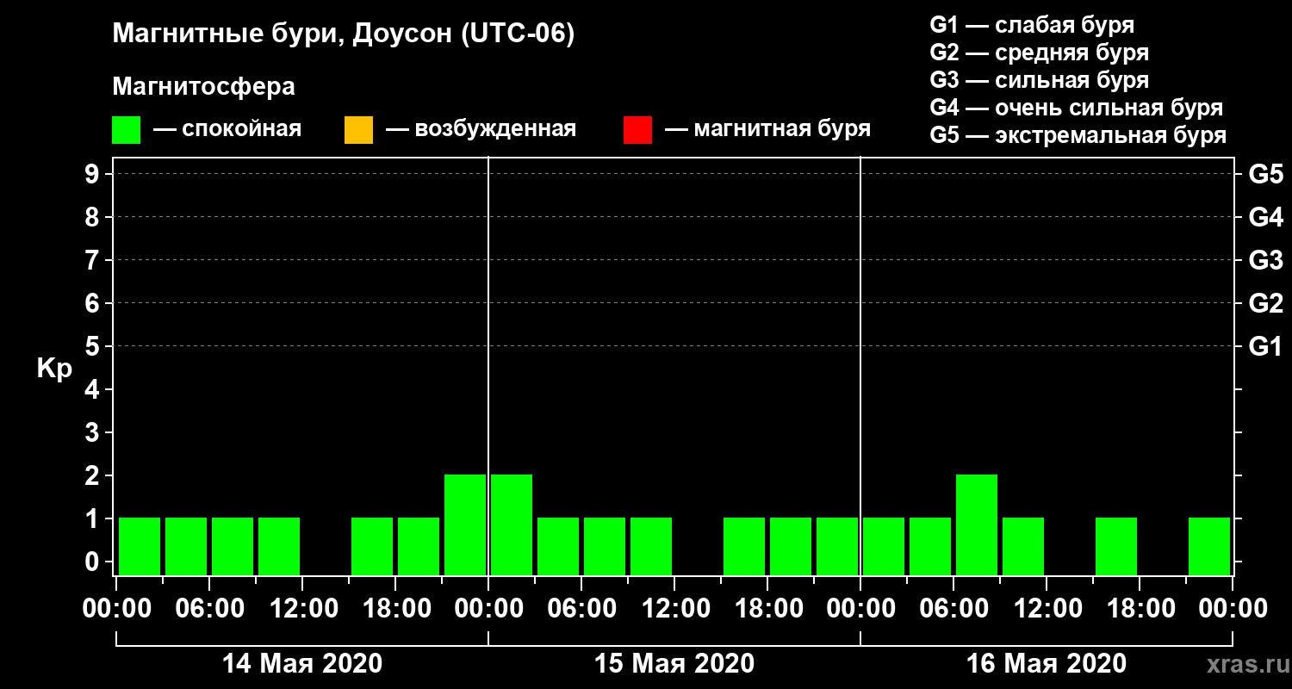Click the G2 label on the right axis
1292x689 pixels.
[1265, 303]
